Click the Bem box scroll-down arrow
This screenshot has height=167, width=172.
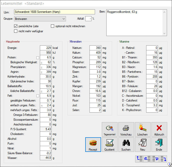tap(165, 34)
